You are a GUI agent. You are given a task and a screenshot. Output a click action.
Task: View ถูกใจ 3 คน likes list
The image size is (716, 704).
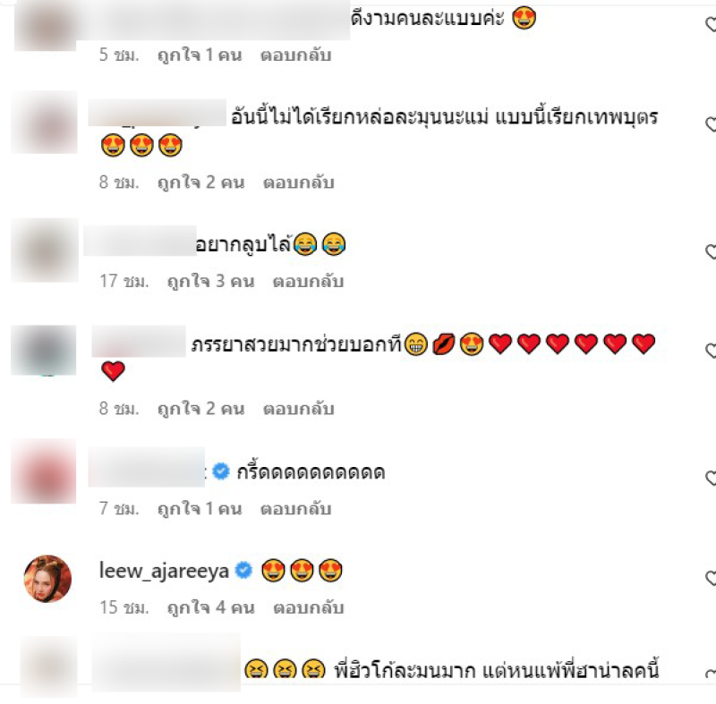pyautogui.click(x=210, y=282)
